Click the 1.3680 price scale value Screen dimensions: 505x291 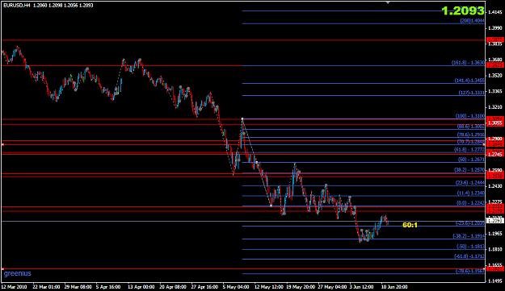[495, 60]
